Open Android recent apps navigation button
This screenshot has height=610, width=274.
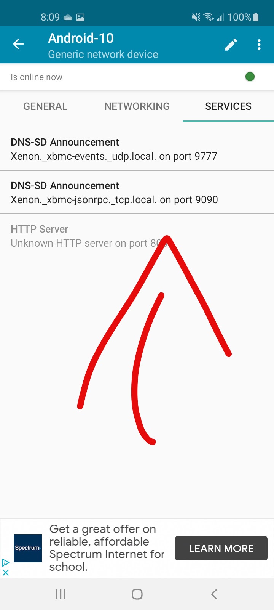[61, 594]
